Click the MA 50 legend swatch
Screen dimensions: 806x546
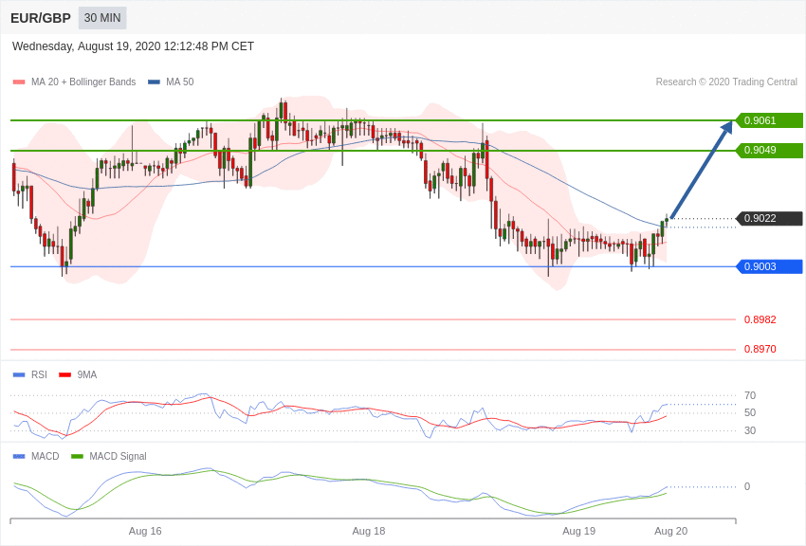click(x=155, y=82)
